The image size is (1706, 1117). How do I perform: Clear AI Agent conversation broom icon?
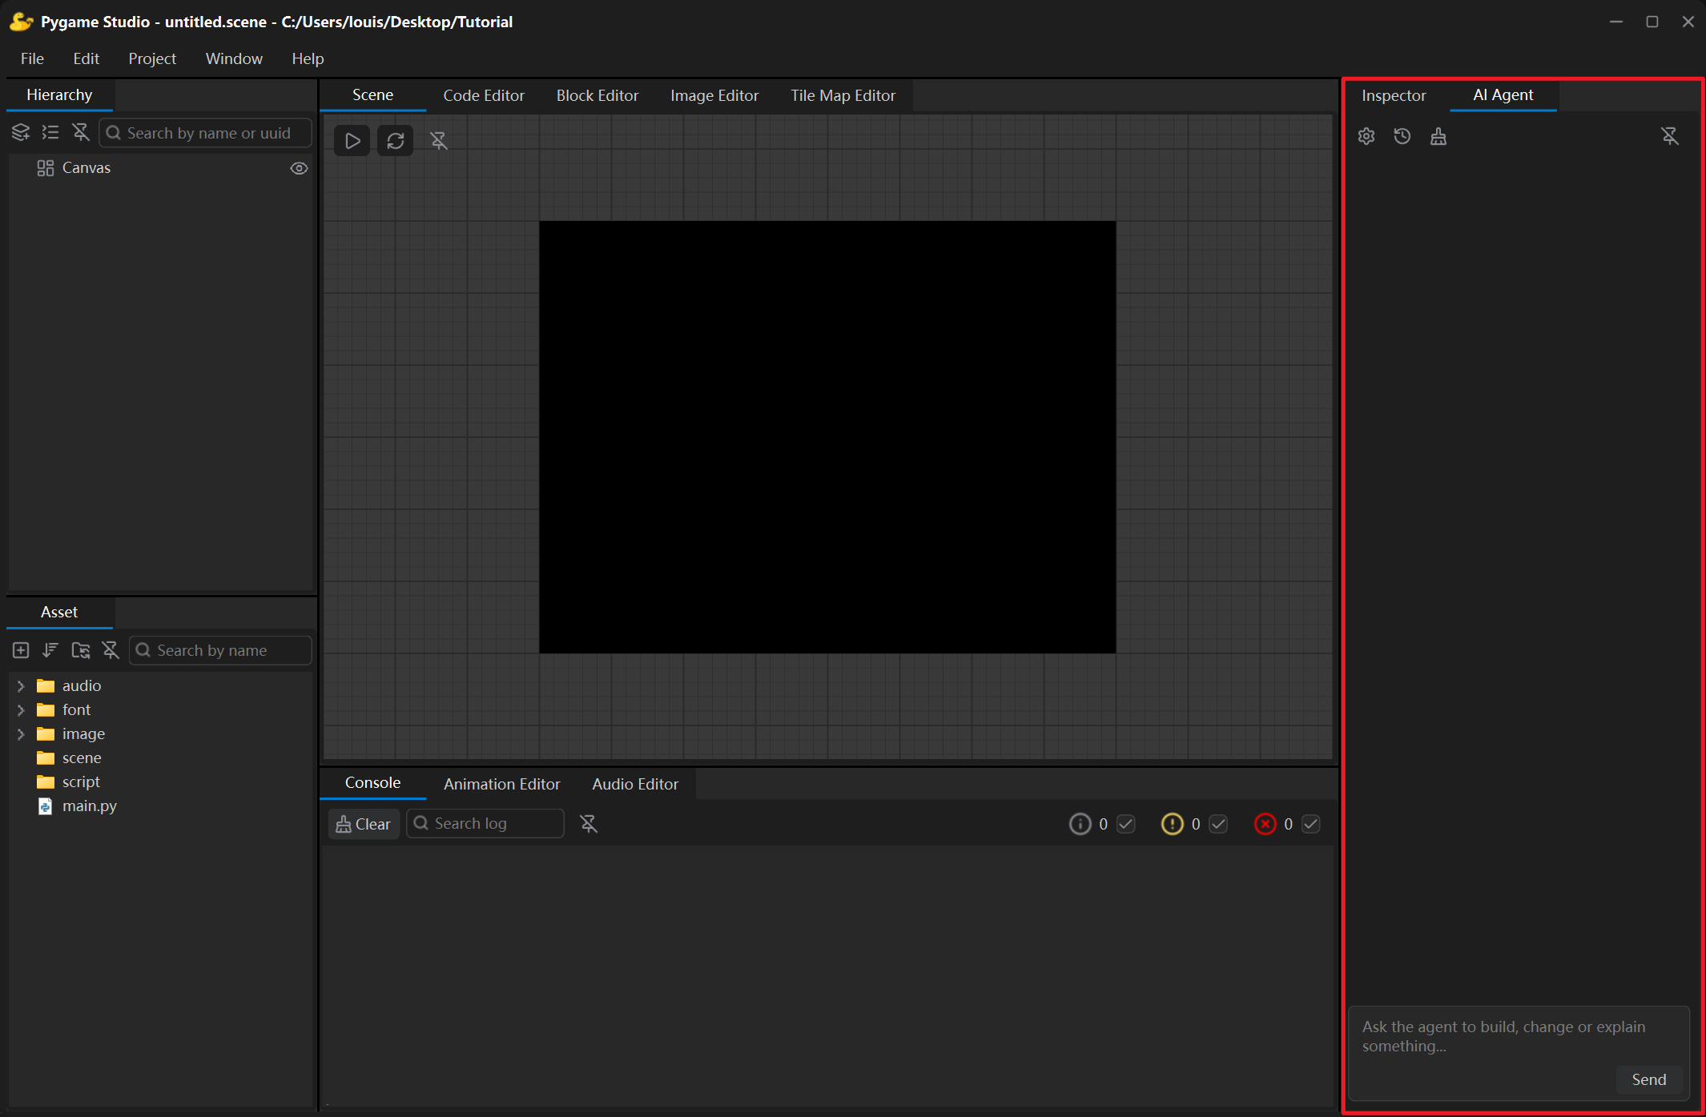coord(1438,136)
